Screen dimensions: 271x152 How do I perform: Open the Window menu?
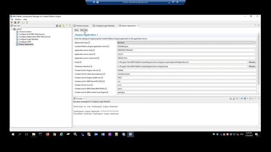(x=18, y=19)
